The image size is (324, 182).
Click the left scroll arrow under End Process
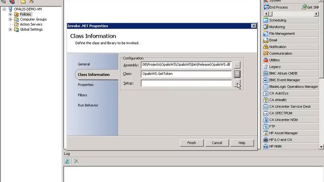click(266, 14)
